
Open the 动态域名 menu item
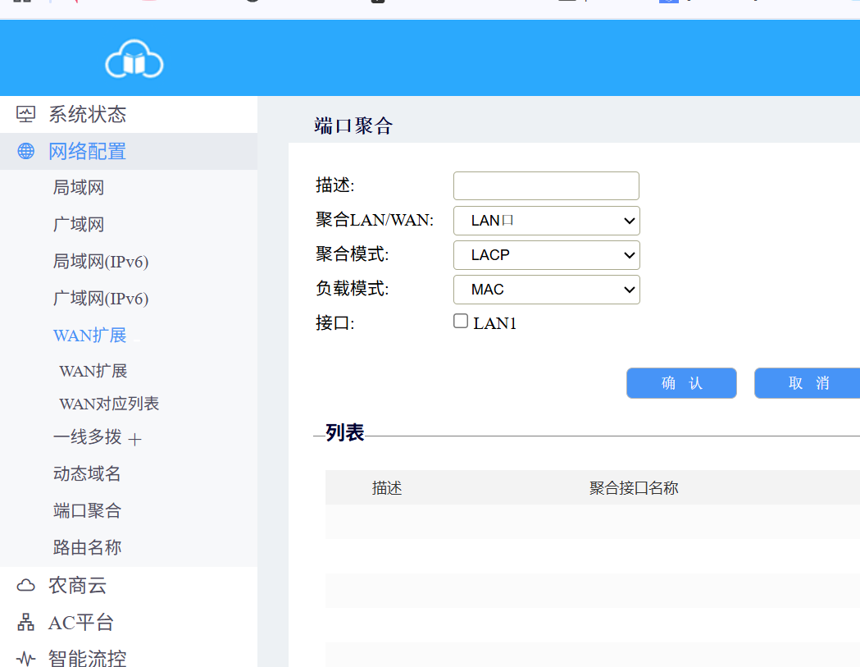point(87,473)
